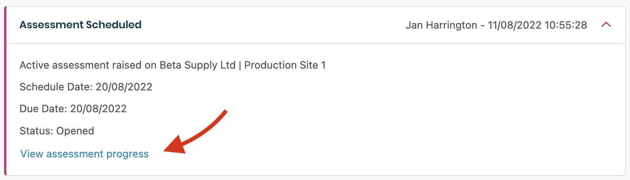Click the 11/08/2022 10:55:28 timestamp
This screenshot has width=630, height=180.
tap(537, 25)
